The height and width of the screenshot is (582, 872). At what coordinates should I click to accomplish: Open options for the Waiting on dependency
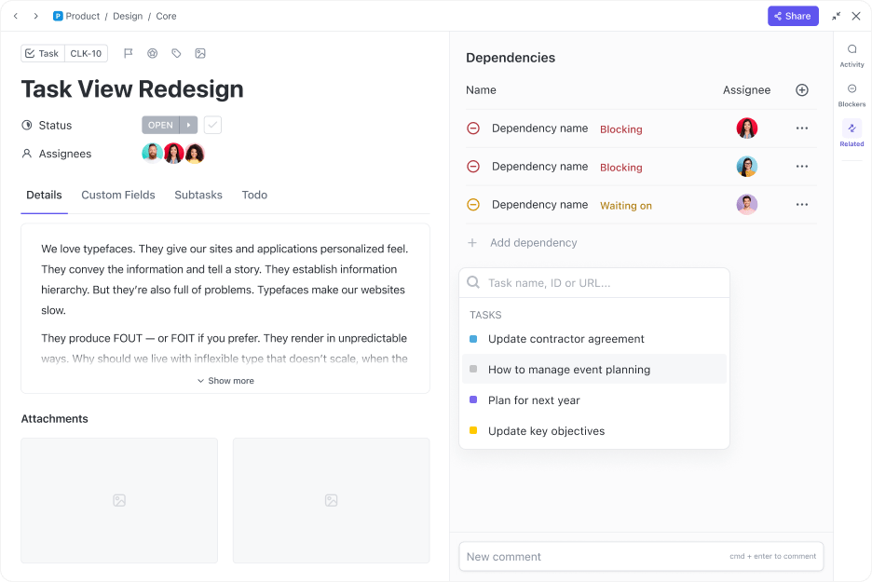[x=802, y=204]
